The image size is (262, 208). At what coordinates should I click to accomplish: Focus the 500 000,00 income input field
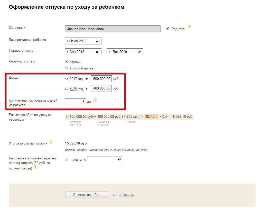click(x=101, y=79)
